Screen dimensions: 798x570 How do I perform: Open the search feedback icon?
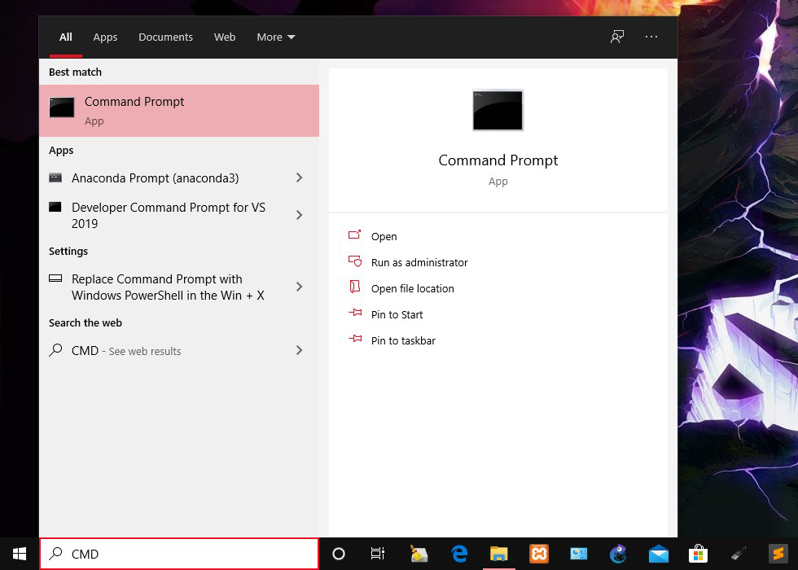617,37
